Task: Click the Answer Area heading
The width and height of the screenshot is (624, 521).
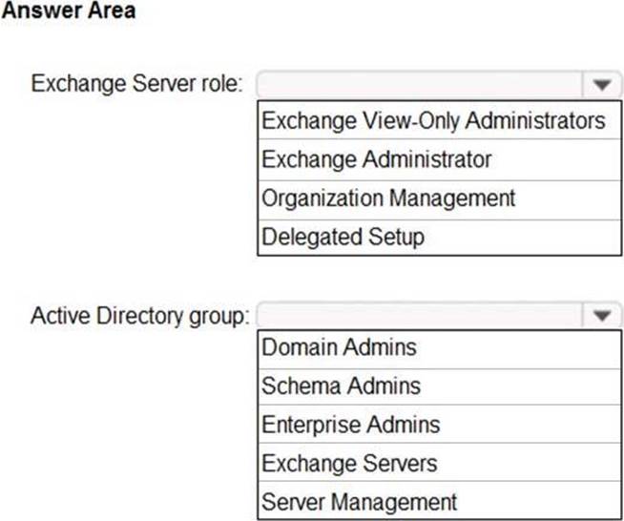Action: pyautogui.click(x=69, y=11)
